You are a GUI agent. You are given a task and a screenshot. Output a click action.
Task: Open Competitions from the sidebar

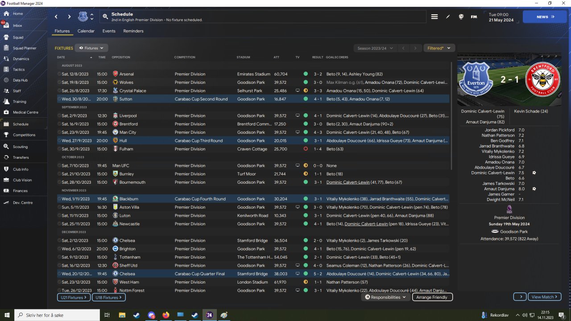24,135
